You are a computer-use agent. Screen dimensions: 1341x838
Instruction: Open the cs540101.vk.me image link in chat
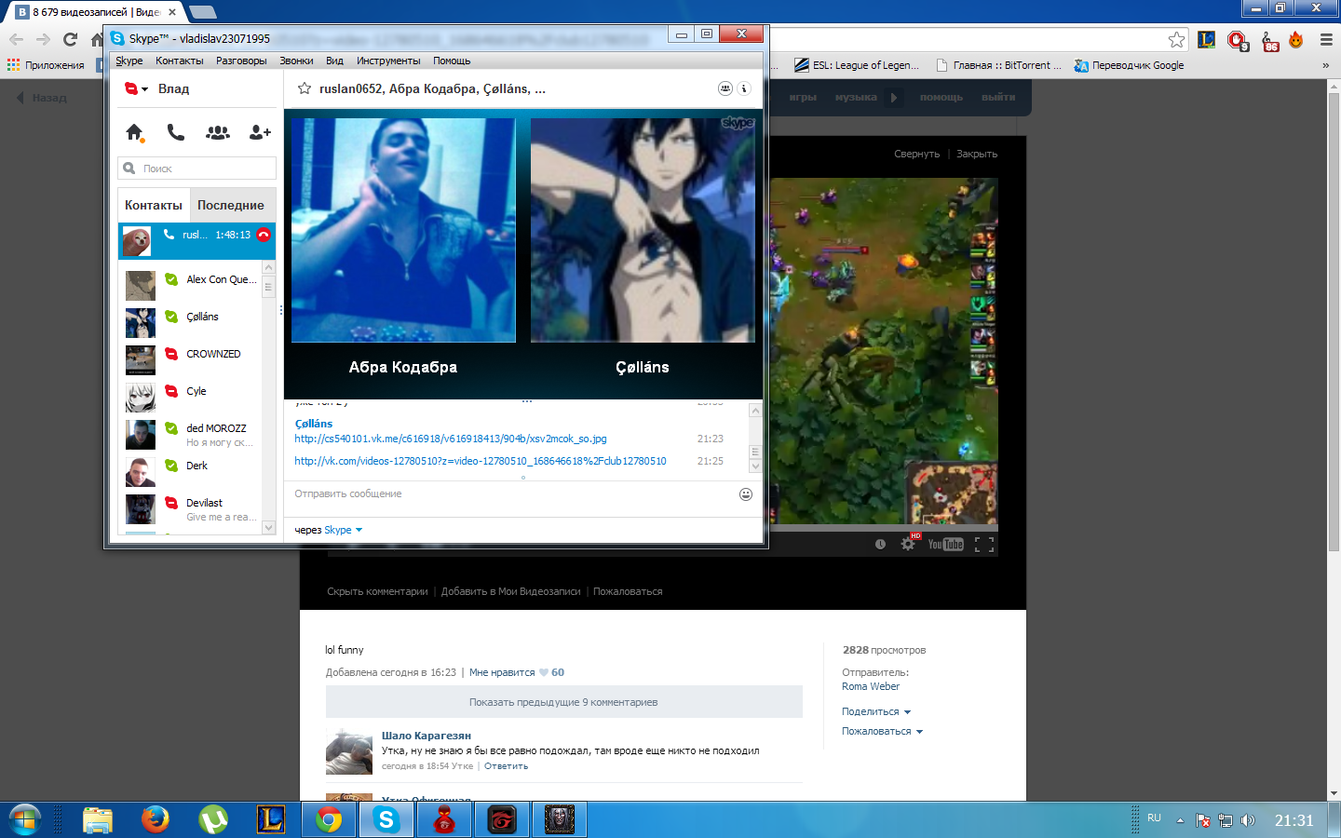(x=451, y=439)
